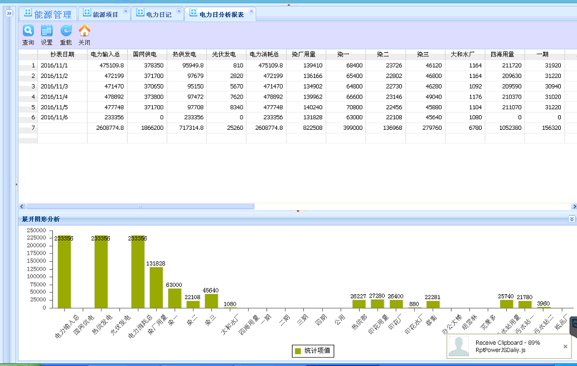This screenshot has width=577, height=366.
Task: Click the horizontal scrollbar right arrow
Action: coord(573,206)
